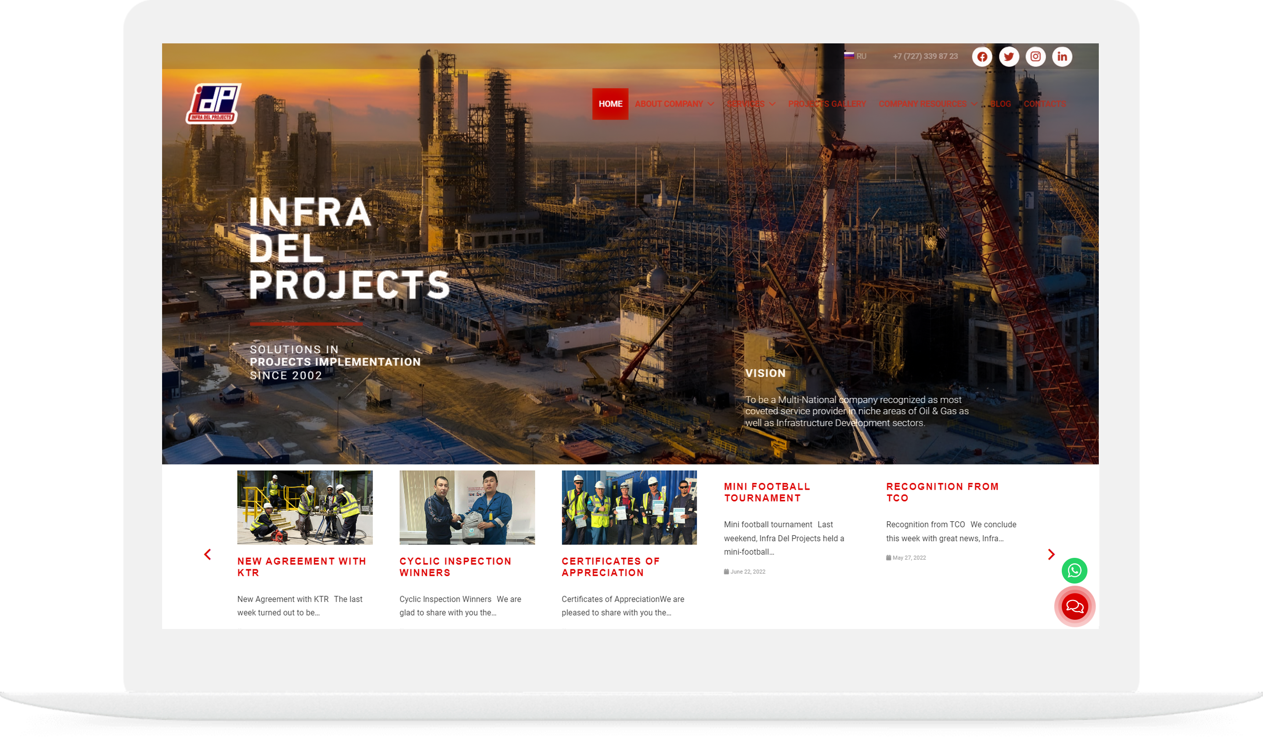Click the Russian flag icon

[x=848, y=56]
